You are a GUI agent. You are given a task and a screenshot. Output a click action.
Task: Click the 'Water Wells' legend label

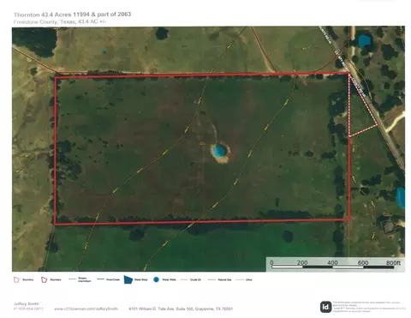coord(169,279)
